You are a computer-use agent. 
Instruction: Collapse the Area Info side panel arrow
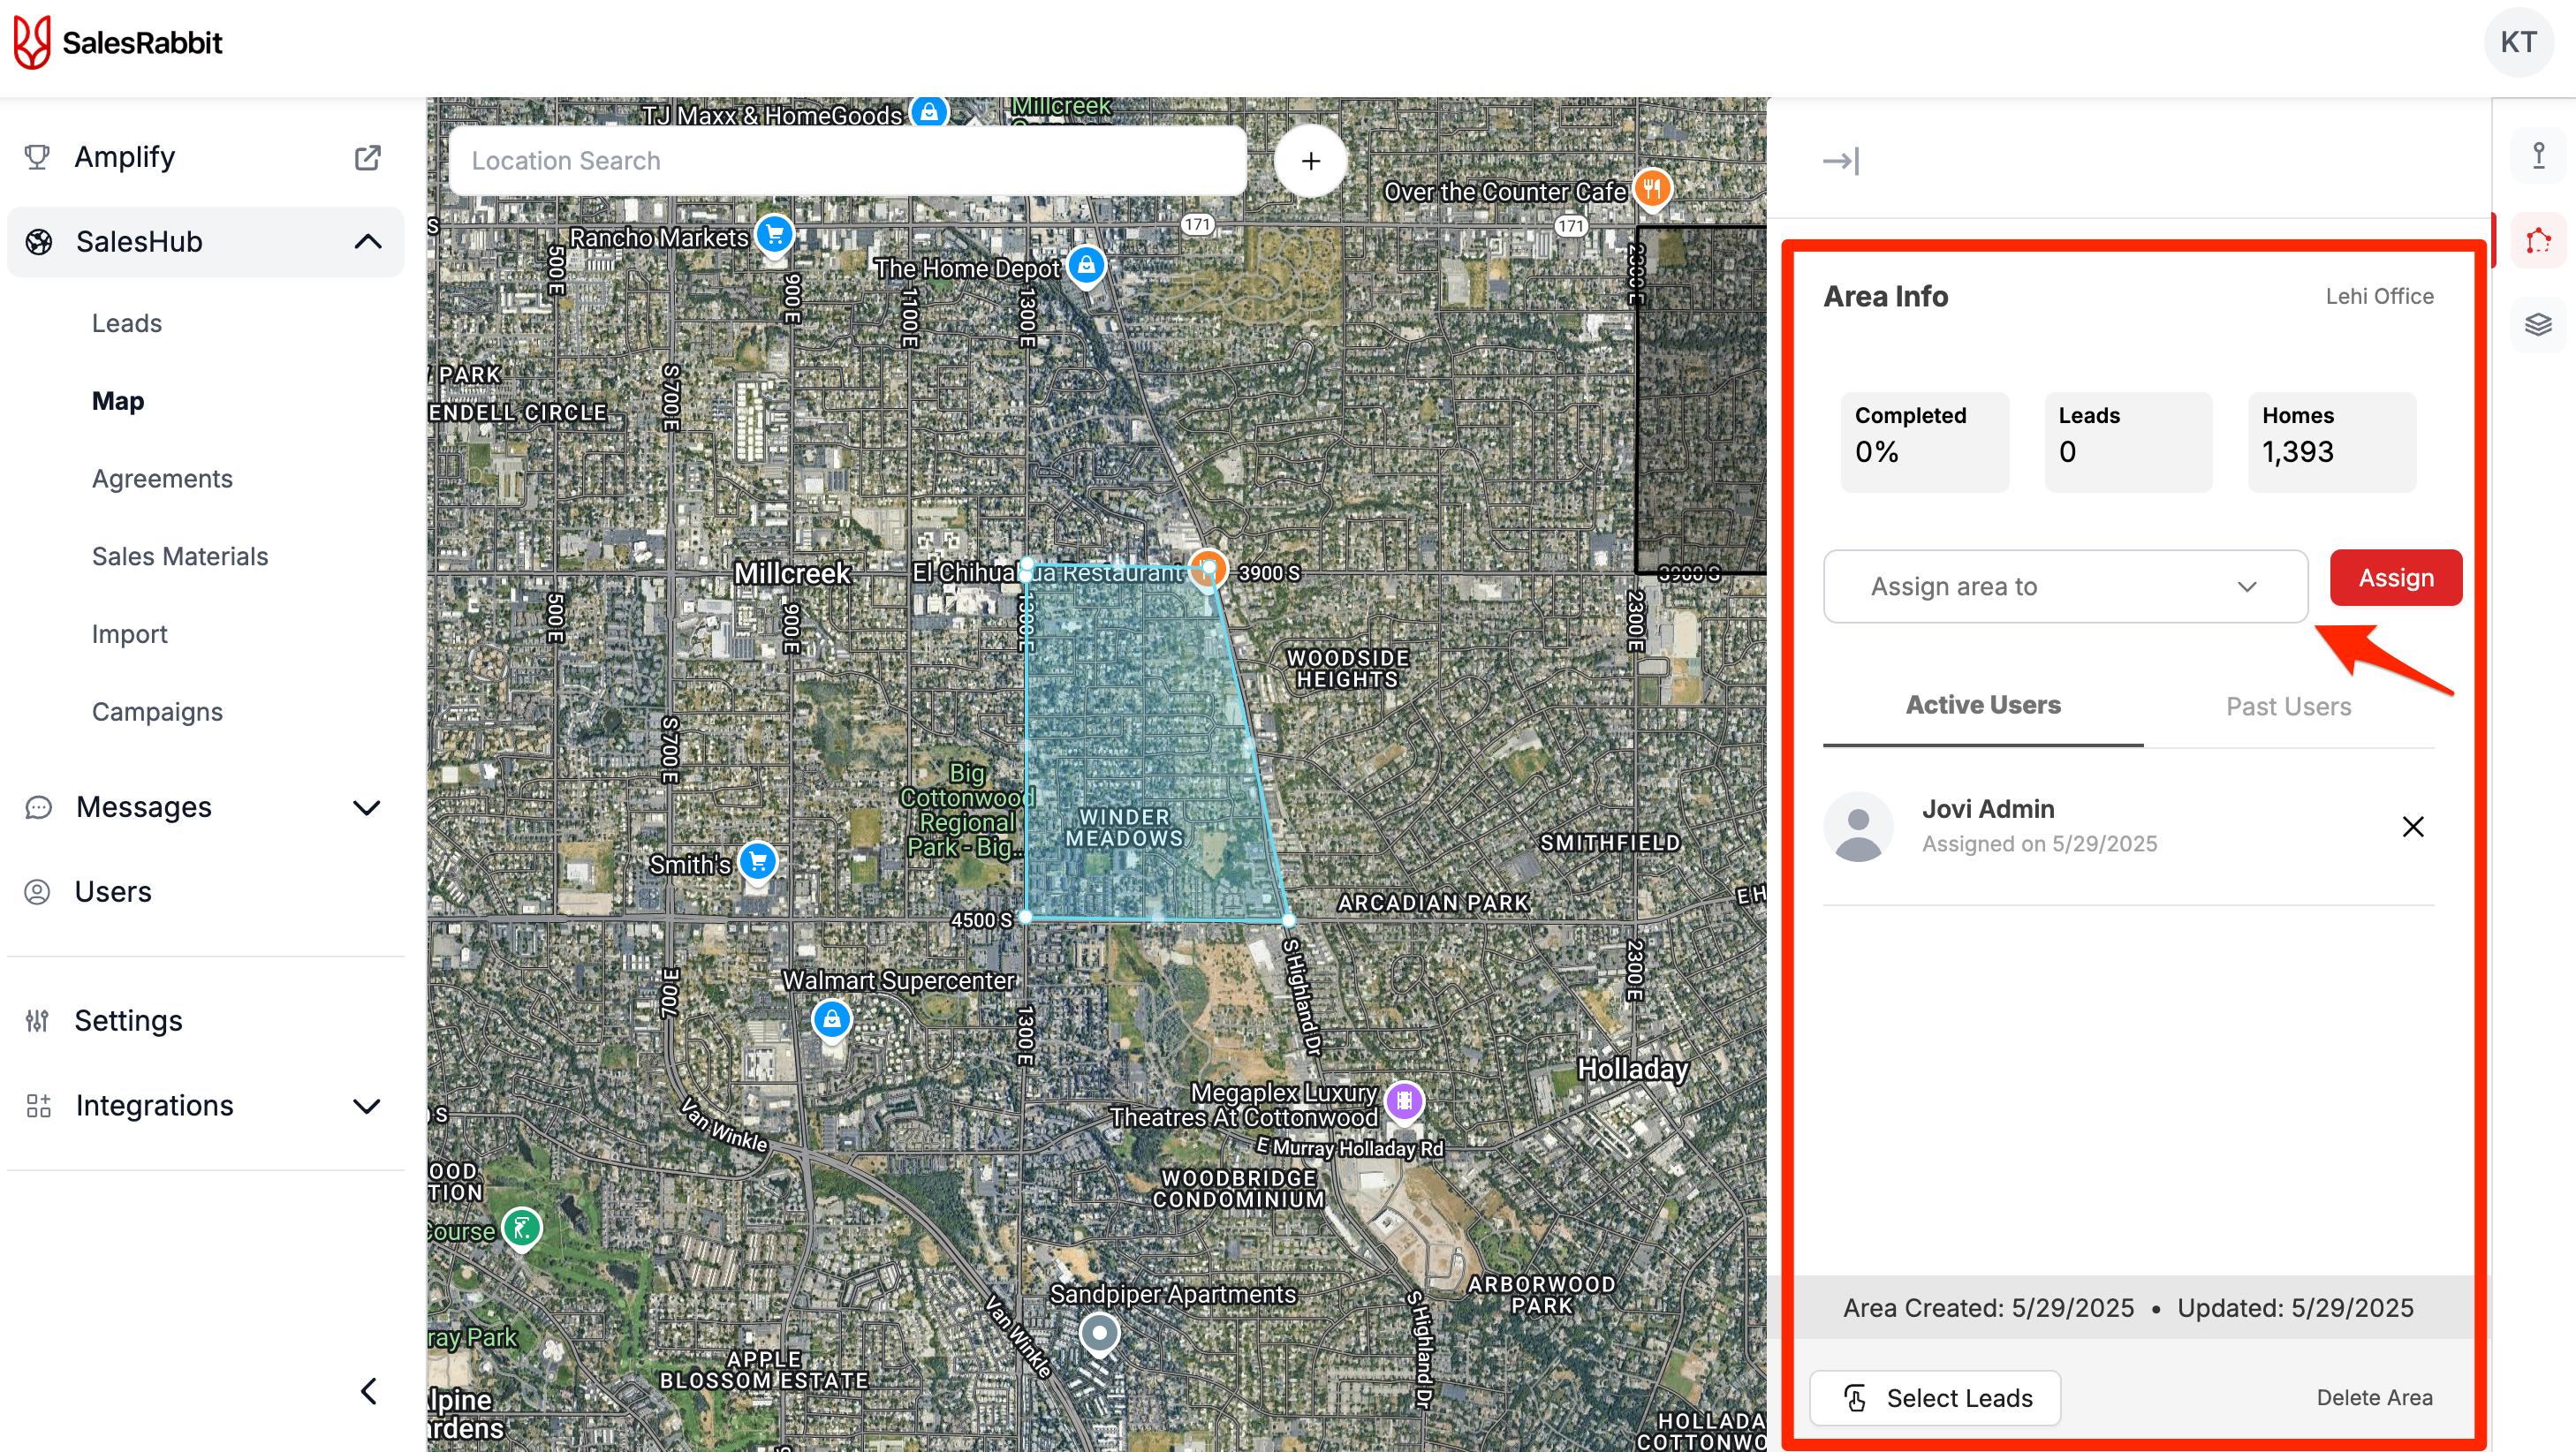1840,161
